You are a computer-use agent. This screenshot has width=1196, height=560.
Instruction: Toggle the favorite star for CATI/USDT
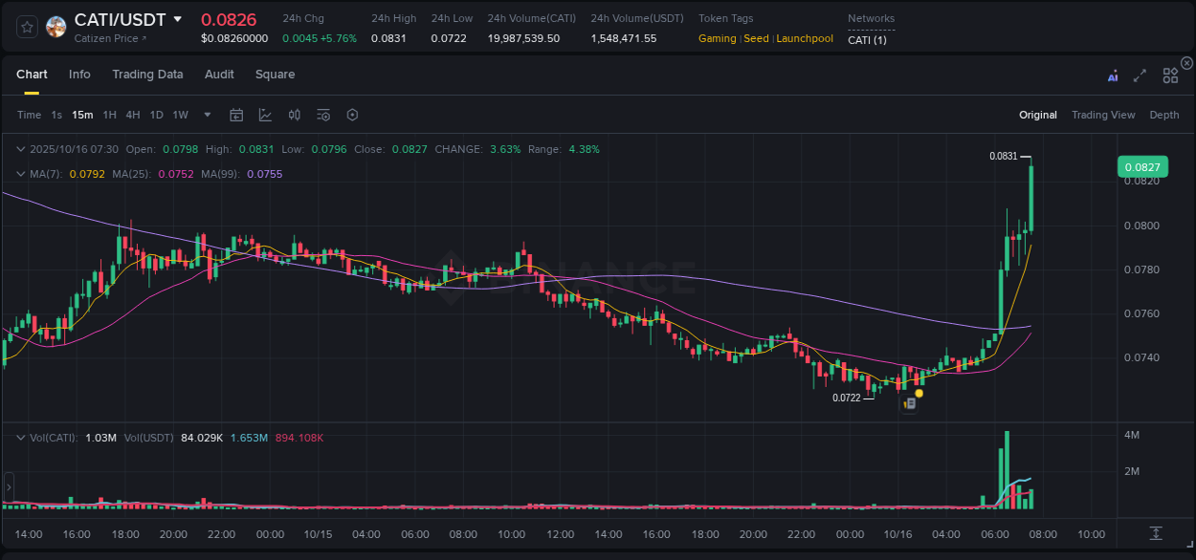25,26
